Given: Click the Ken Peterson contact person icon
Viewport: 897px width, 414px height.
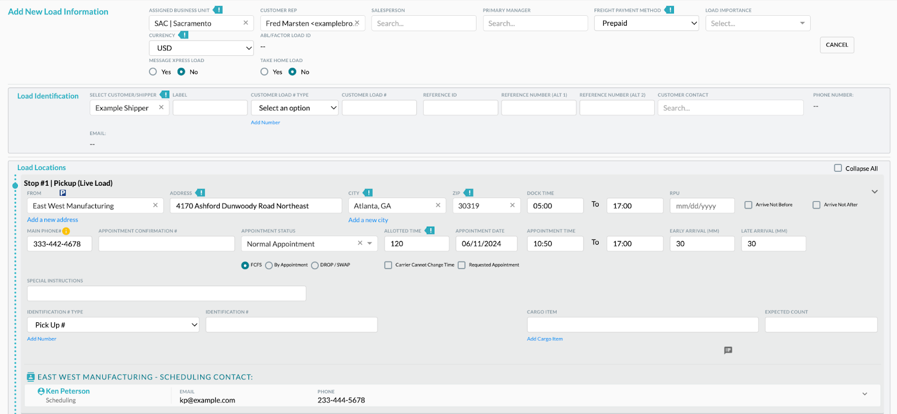Looking at the screenshot, I should (x=41, y=391).
